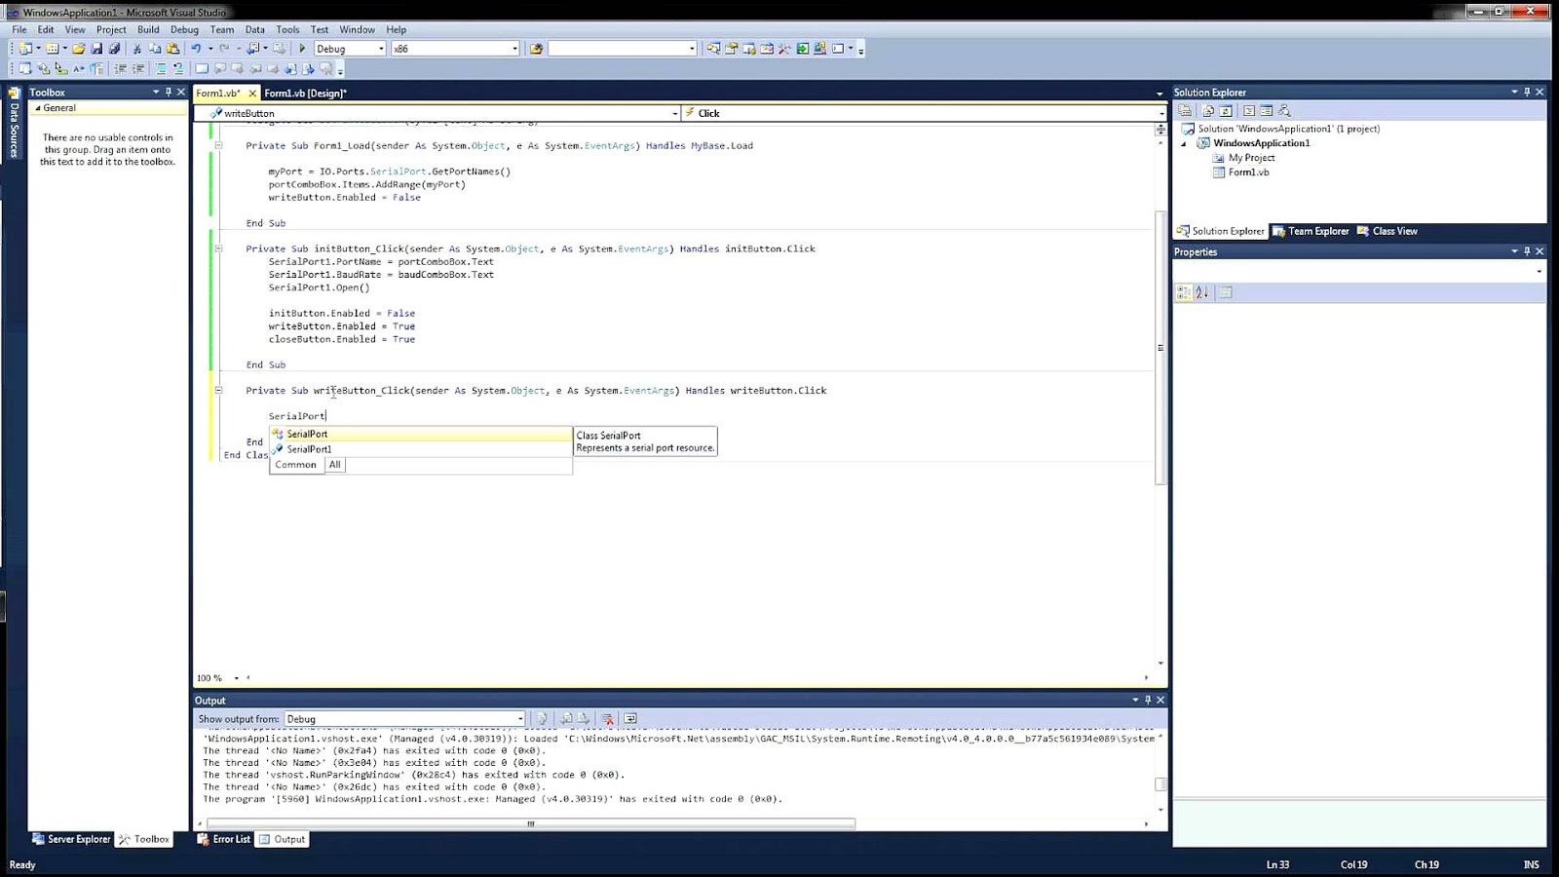Open the Toolbox icon in top toolbar
Viewport: 1559px width, 877px height.
tap(784, 49)
